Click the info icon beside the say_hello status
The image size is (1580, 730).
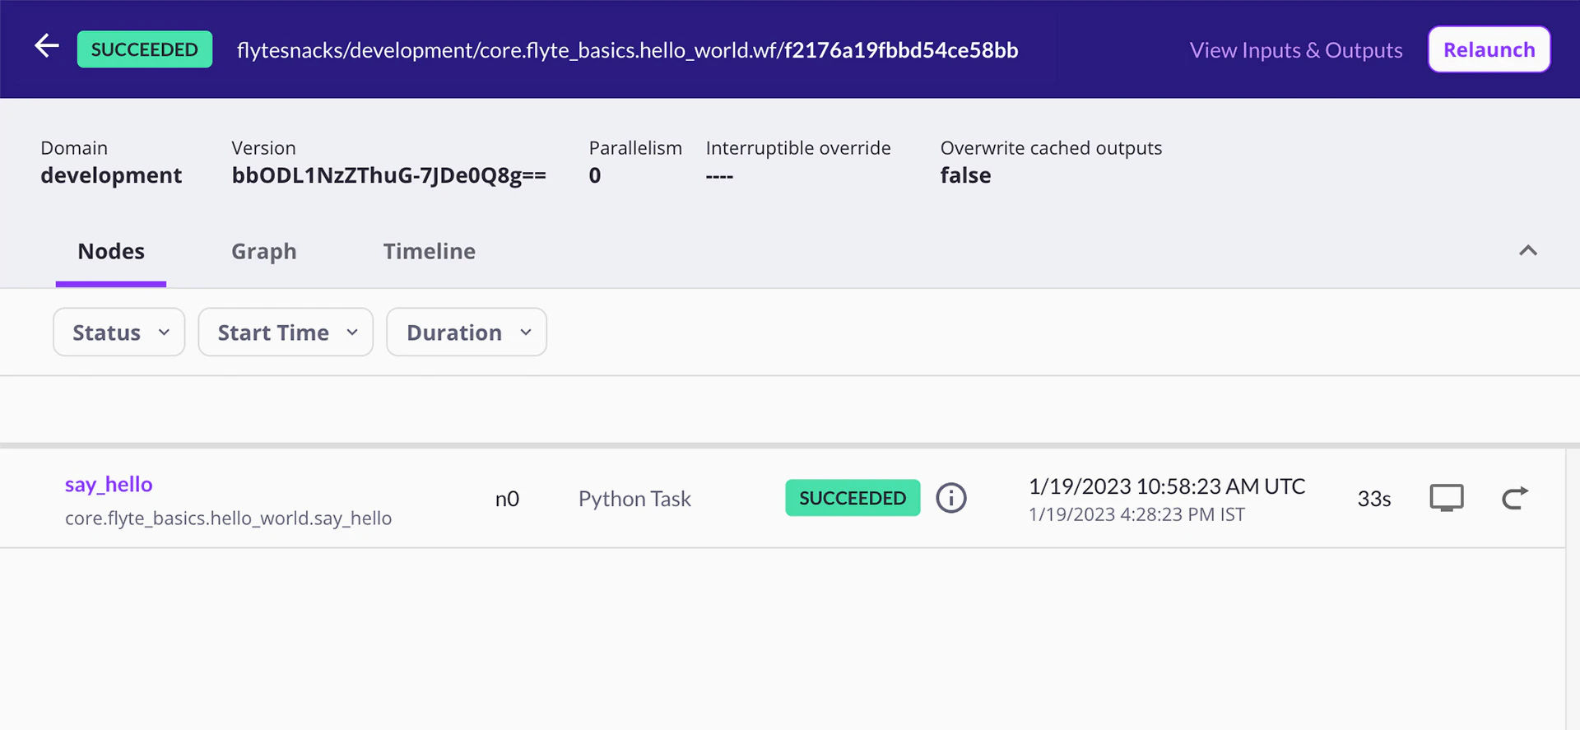(x=950, y=498)
